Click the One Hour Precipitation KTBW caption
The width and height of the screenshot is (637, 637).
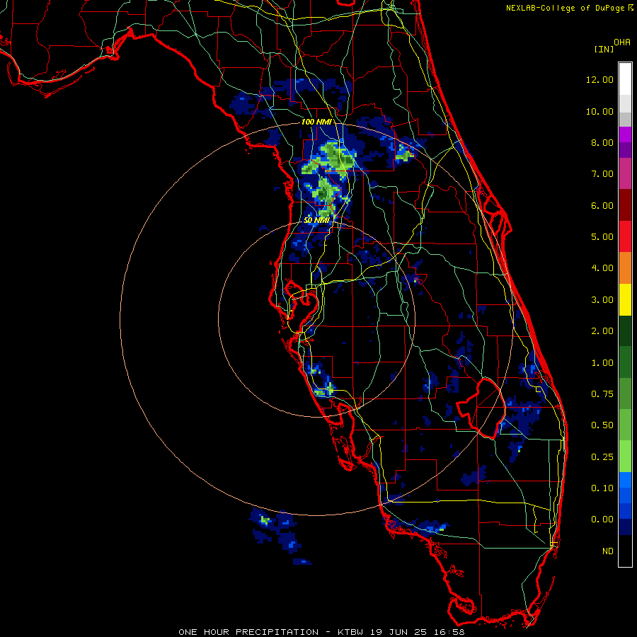click(321, 632)
